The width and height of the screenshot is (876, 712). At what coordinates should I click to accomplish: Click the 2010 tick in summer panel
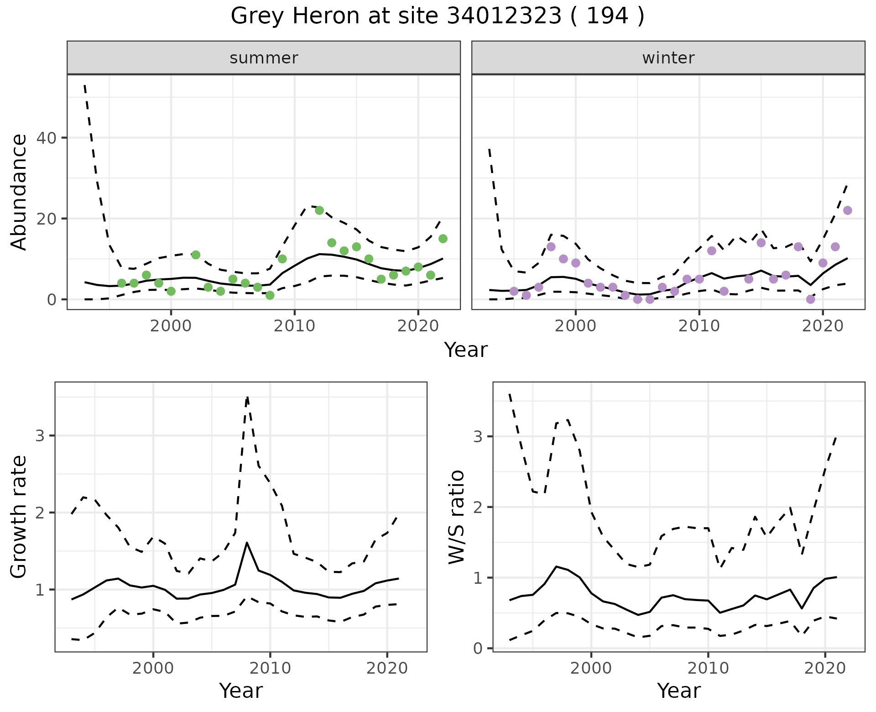tap(294, 326)
